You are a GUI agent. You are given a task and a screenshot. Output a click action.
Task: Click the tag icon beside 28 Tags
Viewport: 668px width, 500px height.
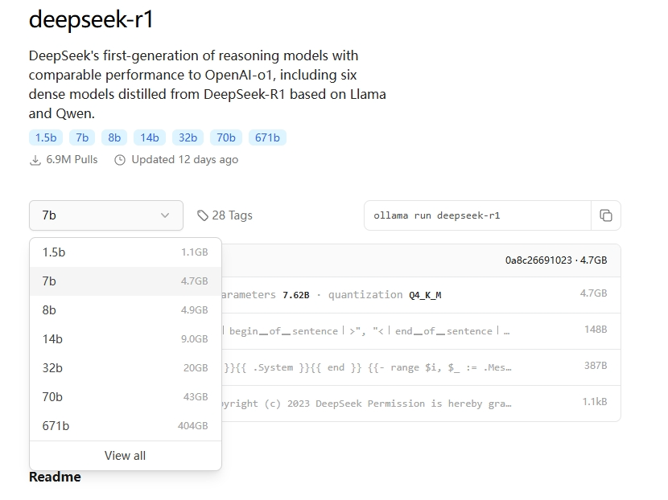point(202,215)
